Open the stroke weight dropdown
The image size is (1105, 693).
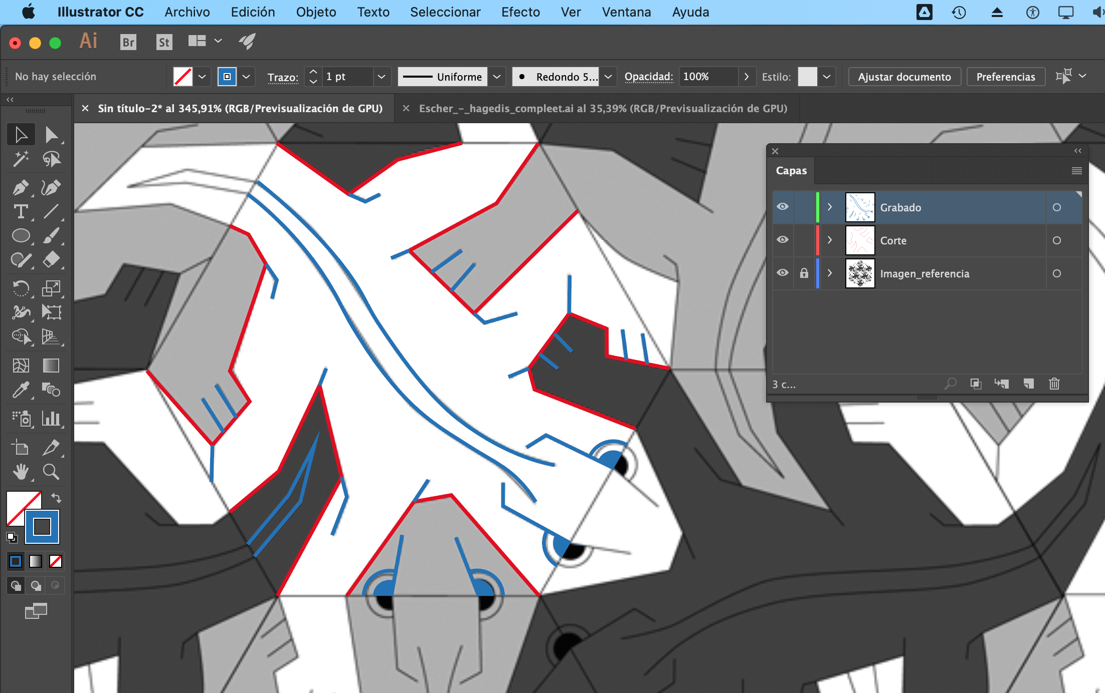(x=382, y=77)
